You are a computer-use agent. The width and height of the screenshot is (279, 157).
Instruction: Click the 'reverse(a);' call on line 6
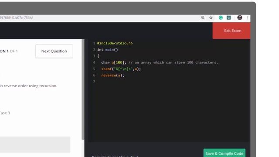112,75
